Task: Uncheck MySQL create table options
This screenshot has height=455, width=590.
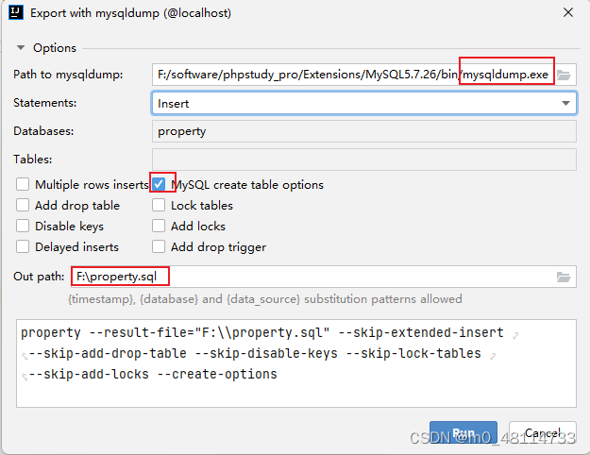Action: (159, 184)
